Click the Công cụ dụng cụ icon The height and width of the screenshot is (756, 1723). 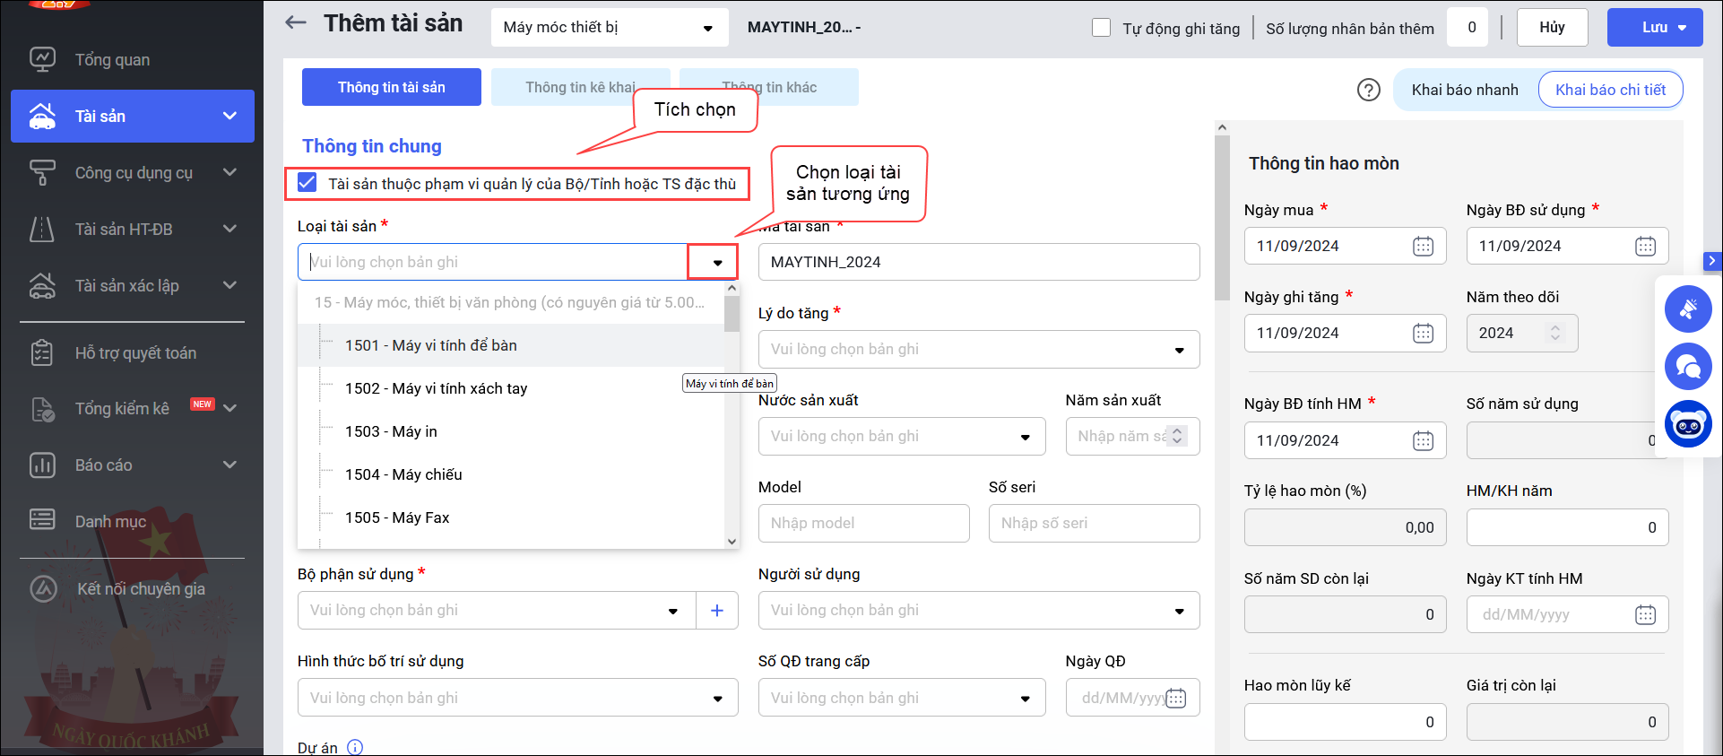(42, 172)
